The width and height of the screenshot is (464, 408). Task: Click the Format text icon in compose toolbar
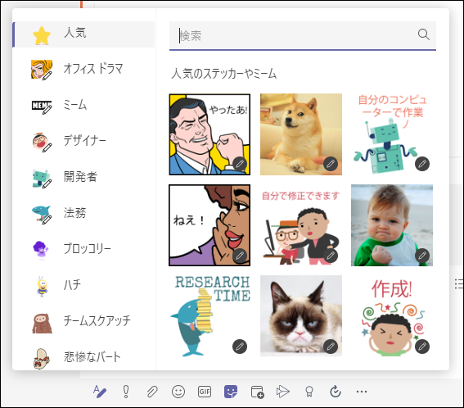(x=100, y=392)
